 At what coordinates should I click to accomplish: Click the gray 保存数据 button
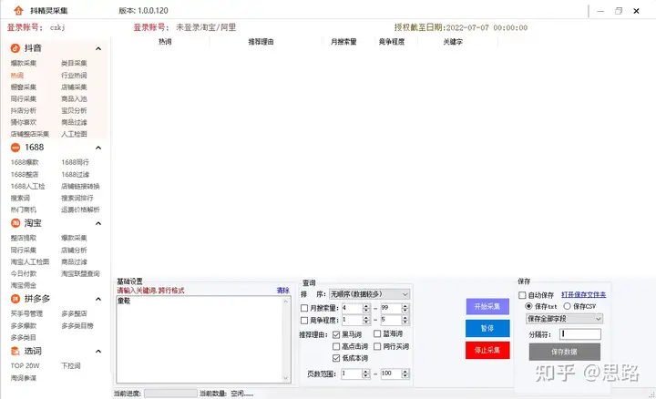(564, 352)
